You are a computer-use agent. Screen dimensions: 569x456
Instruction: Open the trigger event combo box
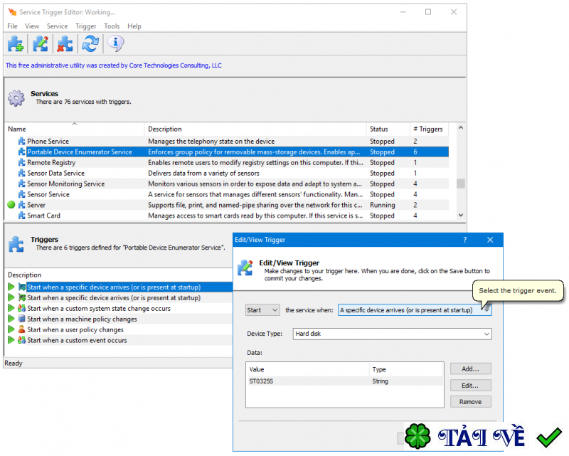(414, 310)
